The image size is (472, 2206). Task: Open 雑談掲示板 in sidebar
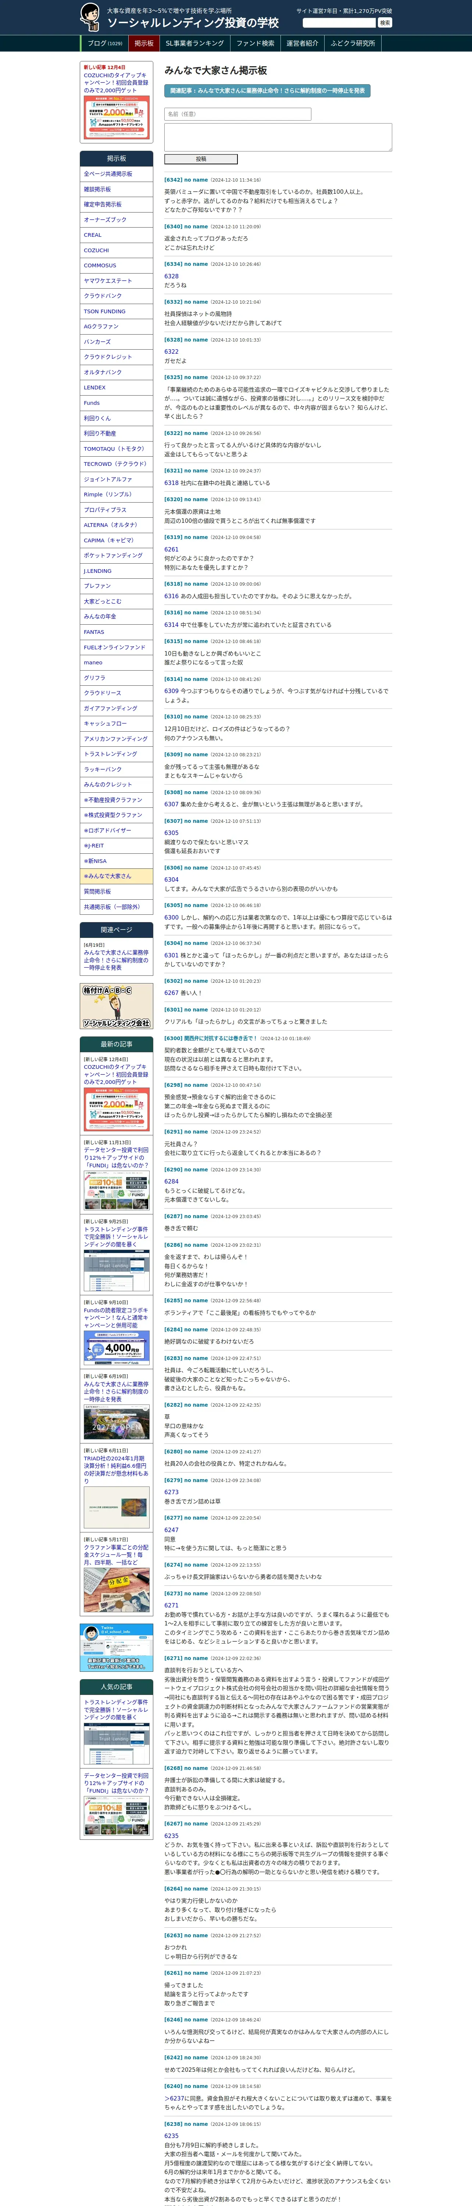[117, 189]
